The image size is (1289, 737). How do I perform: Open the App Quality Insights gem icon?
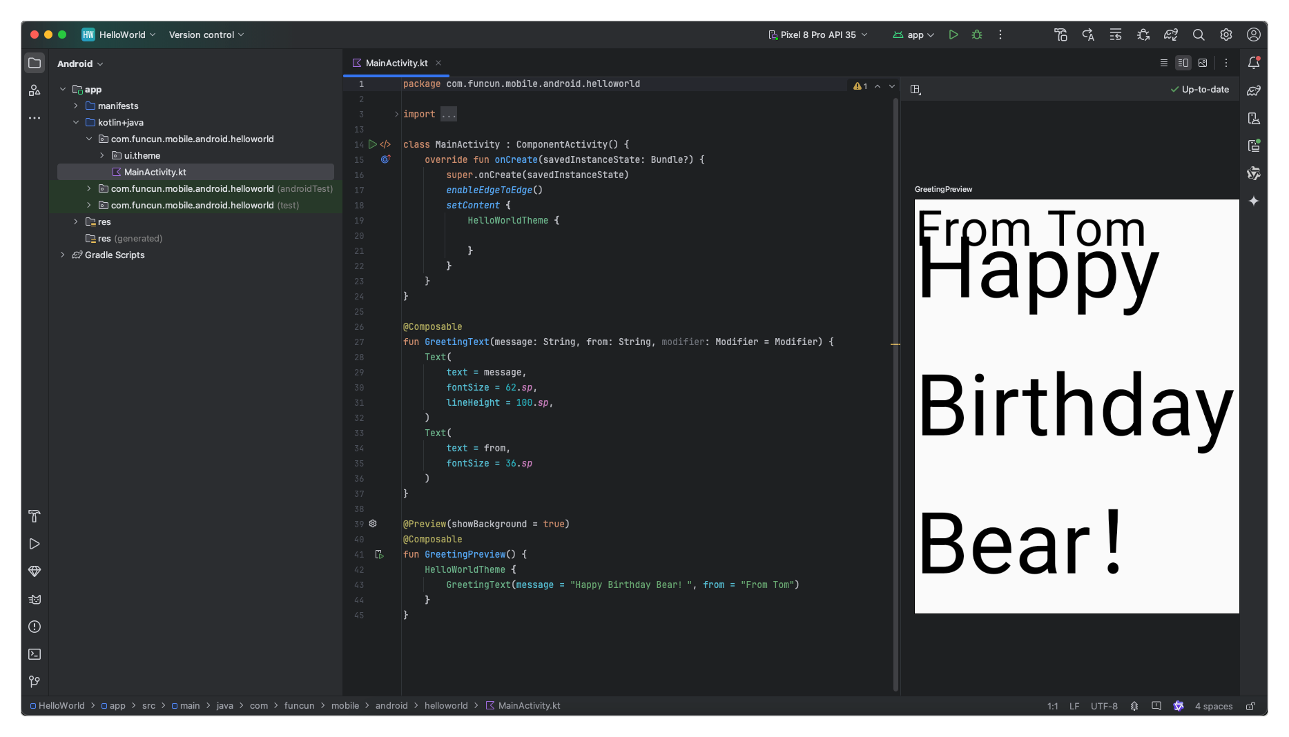(35, 571)
